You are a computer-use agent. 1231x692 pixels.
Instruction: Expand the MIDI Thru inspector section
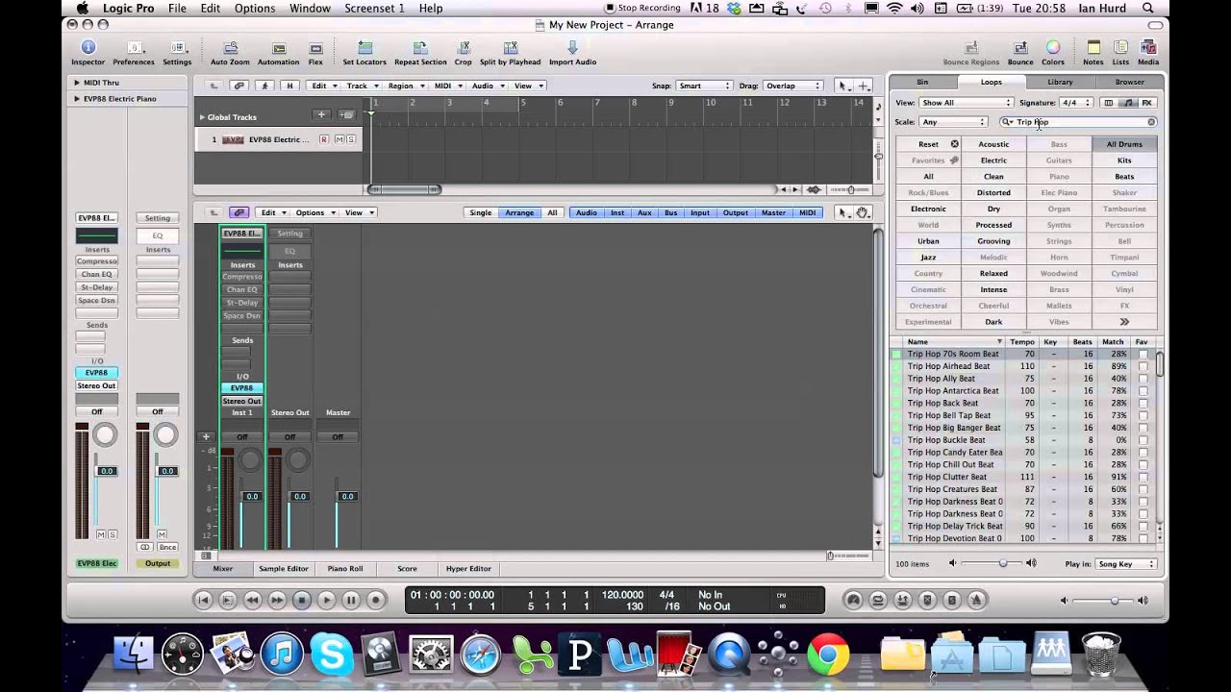pyautogui.click(x=77, y=83)
